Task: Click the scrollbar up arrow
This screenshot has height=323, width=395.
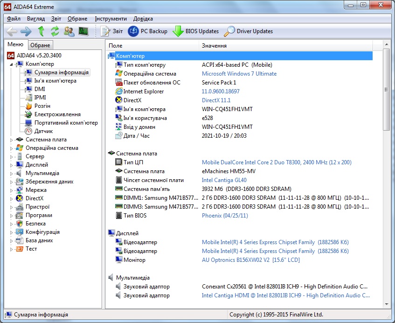Action: (387, 45)
